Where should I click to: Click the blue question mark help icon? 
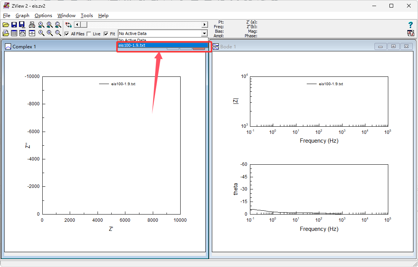pyautogui.click(x=410, y=25)
